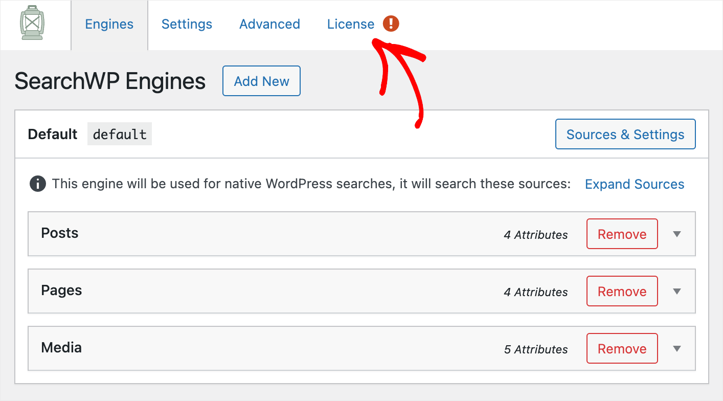Click the SearchWP lantern logo

[32, 24]
